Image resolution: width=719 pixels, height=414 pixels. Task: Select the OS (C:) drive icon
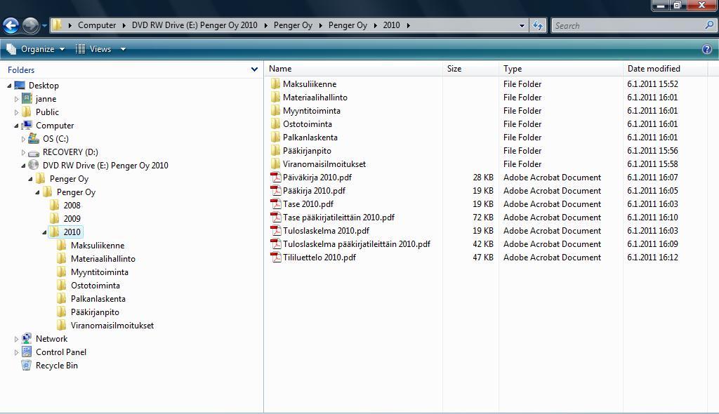34,138
